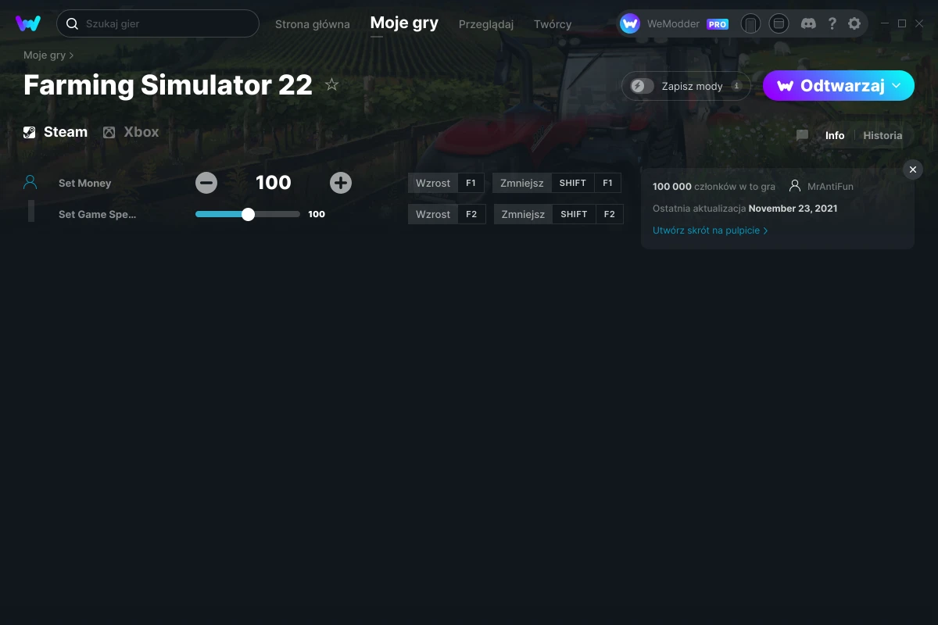Click Zmniejsz SHIFT F1 hotkey button
The image size is (938, 625).
(557, 183)
